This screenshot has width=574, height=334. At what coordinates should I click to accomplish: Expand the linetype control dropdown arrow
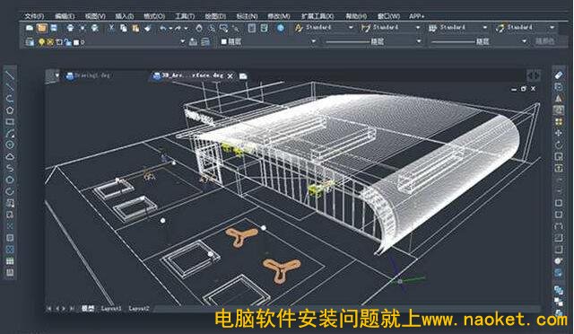419,41
